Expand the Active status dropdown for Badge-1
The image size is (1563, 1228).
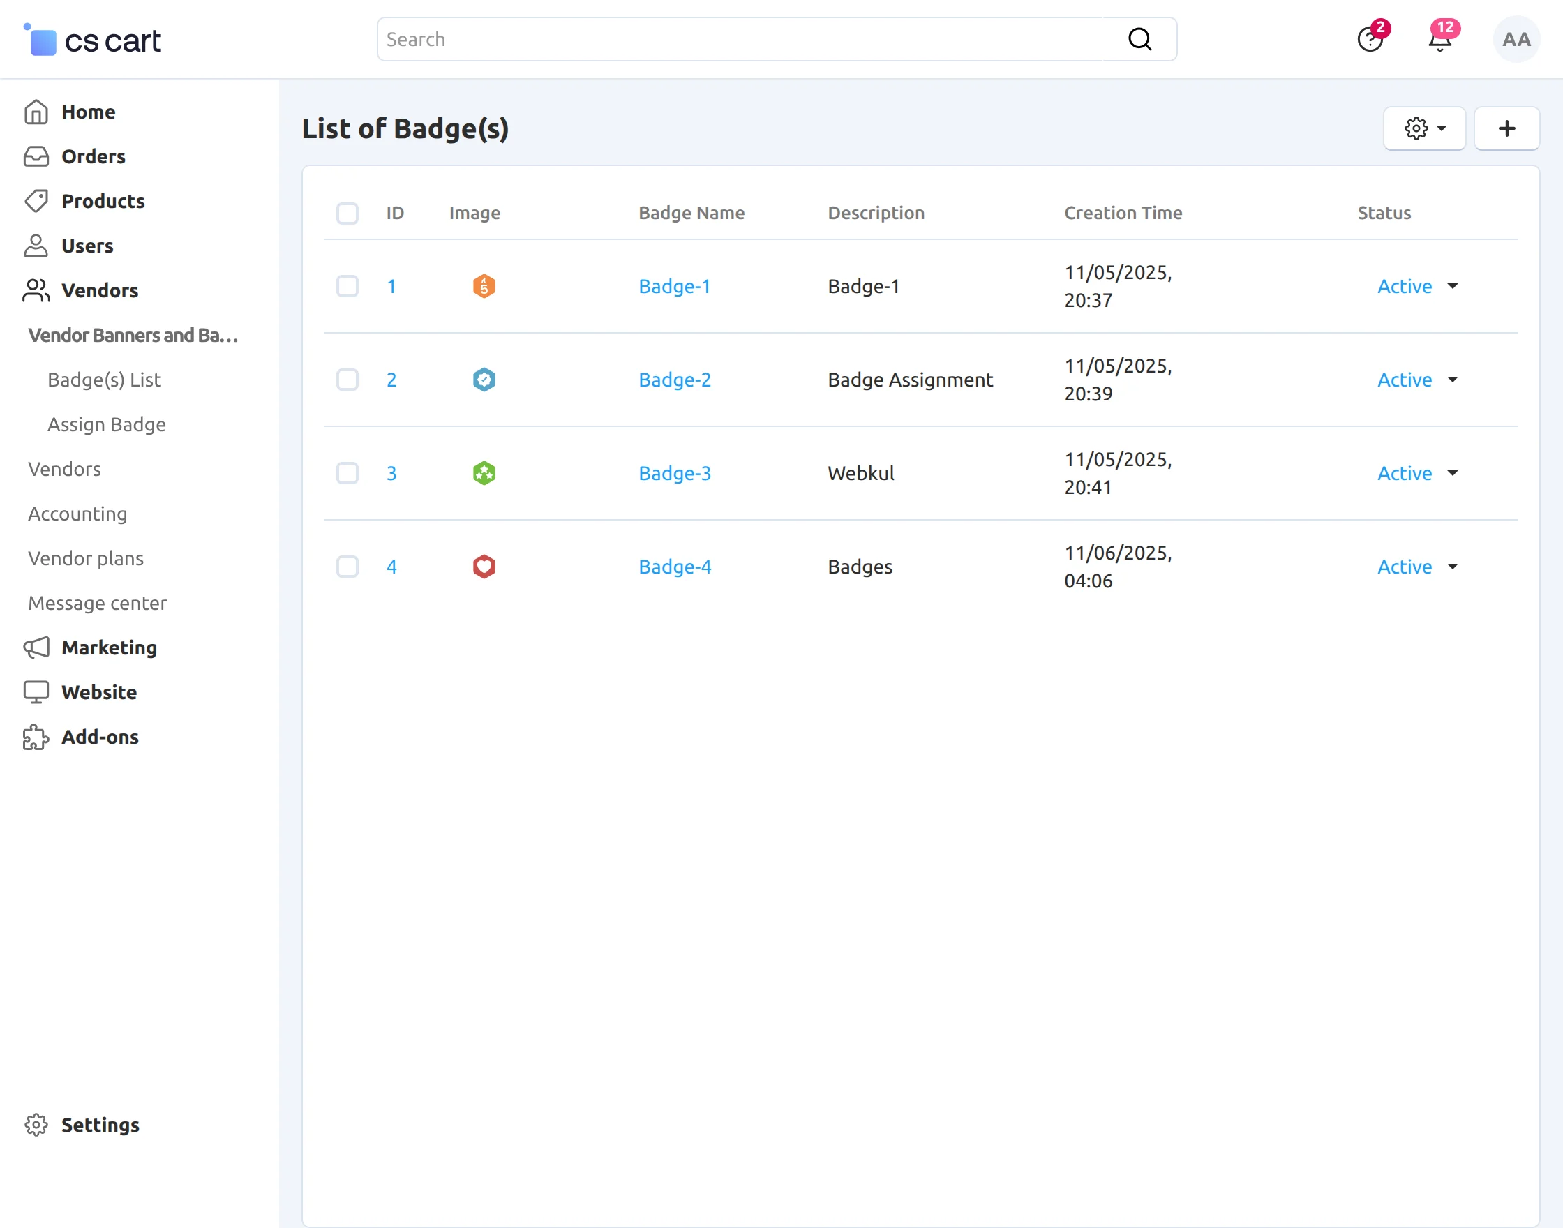point(1416,286)
